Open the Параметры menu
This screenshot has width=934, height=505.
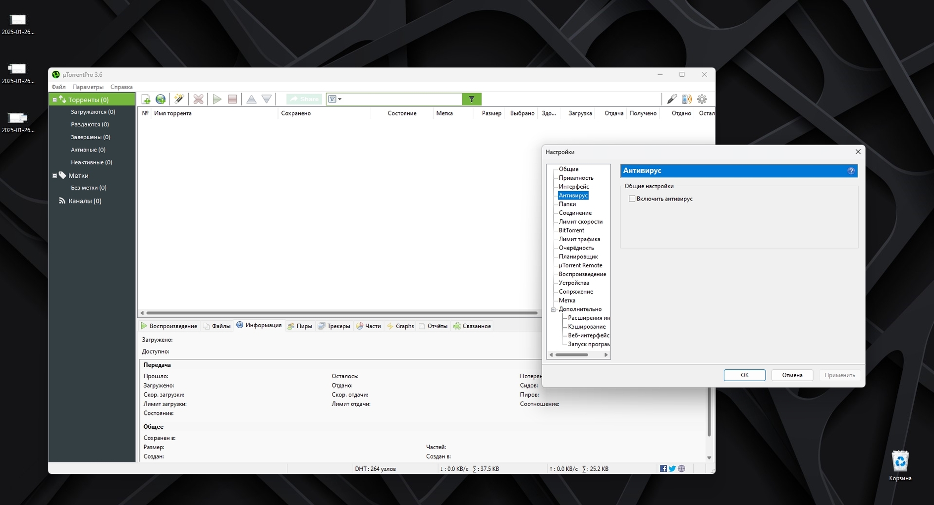click(88, 87)
